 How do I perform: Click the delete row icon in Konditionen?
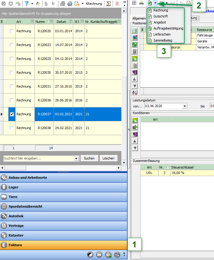[x=135, y=134]
